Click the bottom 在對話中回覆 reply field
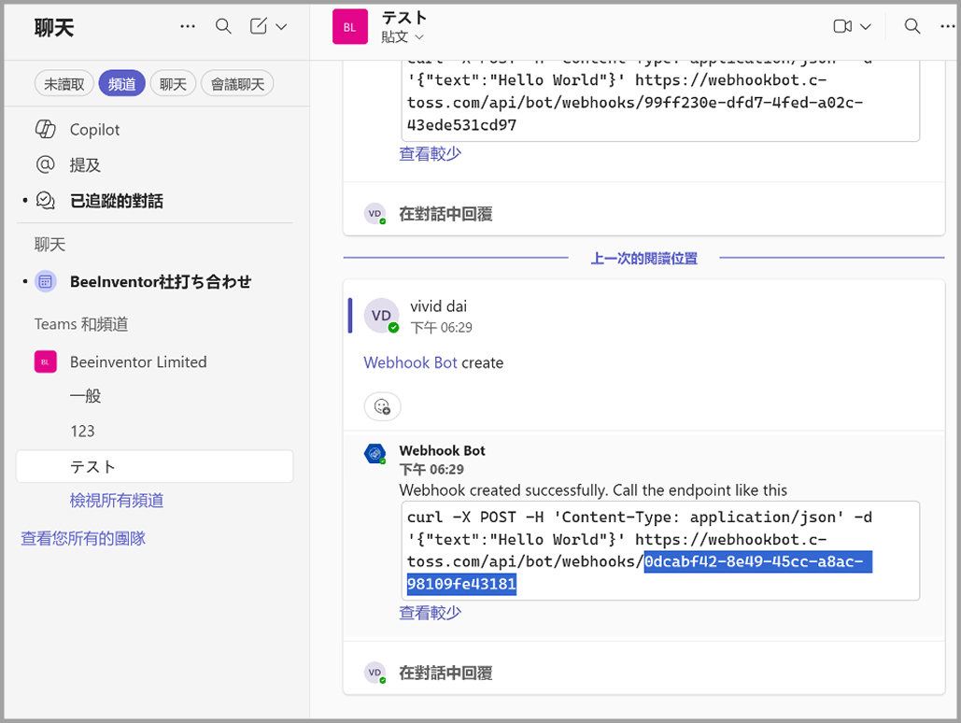 445,673
